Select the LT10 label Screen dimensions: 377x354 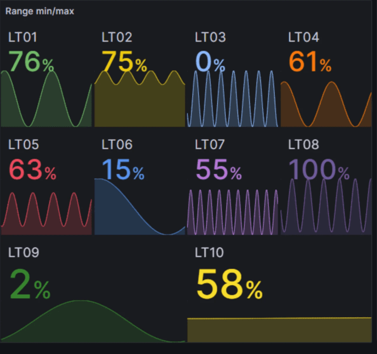coord(209,253)
